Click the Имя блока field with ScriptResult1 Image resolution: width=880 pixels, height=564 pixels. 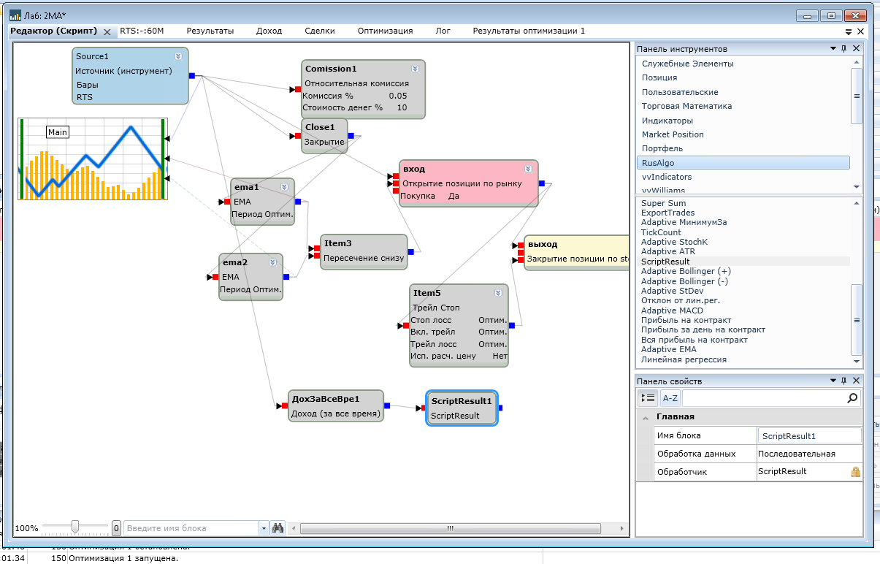(x=809, y=436)
